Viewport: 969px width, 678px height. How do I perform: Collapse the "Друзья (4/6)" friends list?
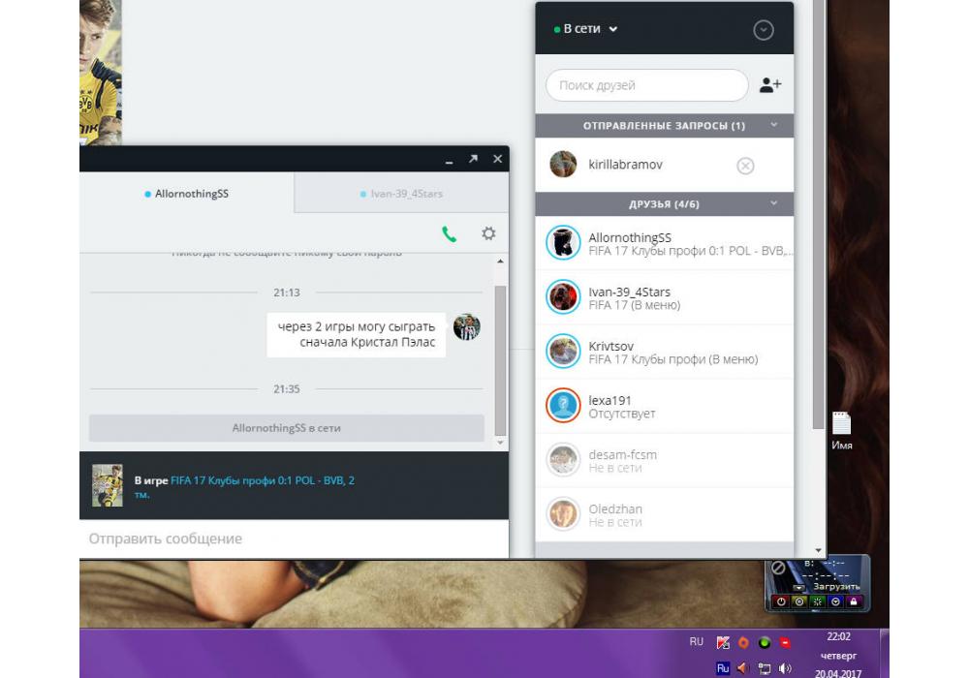773,203
